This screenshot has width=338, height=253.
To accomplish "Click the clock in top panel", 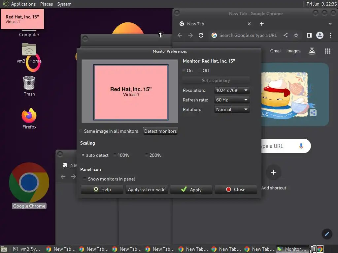I will pos(321,4).
